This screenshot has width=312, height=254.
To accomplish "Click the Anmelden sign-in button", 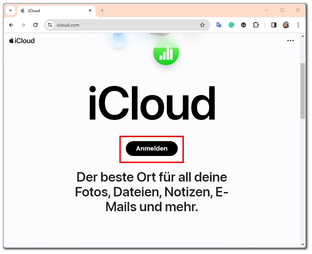I will [152, 149].
